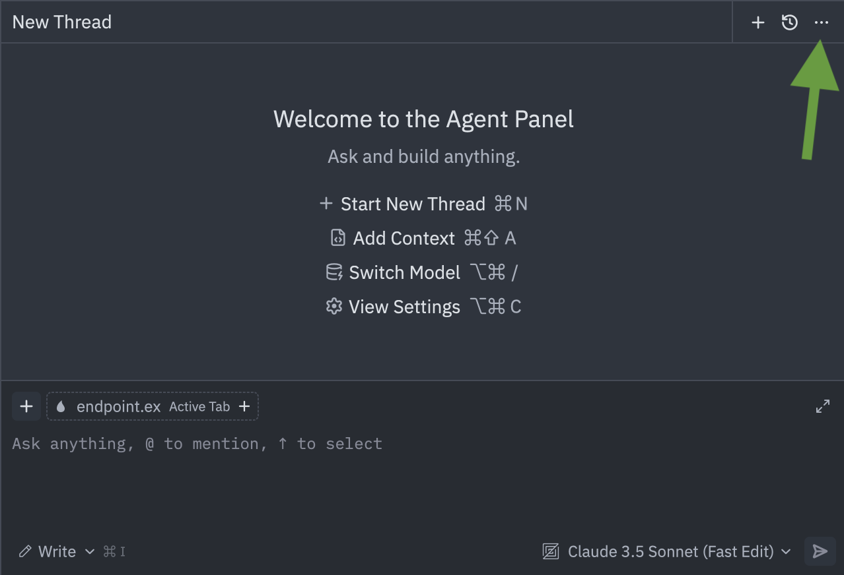Screen dimensions: 844x575
Task: Open the agent panel options menu
Action: pyautogui.click(x=821, y=22)
